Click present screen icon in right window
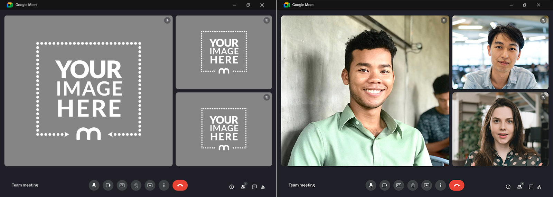The height and width of the screenshot is (197, 553). (x=427, y=185)
